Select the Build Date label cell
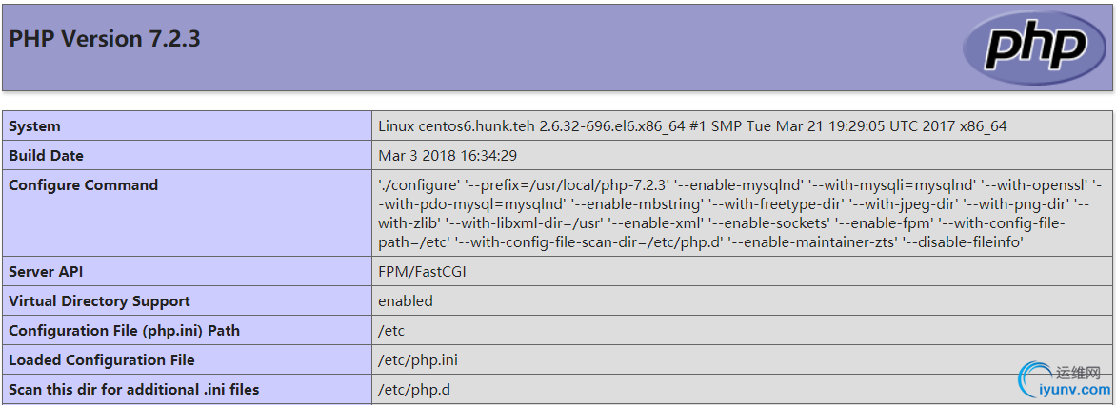The image size is (1116, 405). 46,156
